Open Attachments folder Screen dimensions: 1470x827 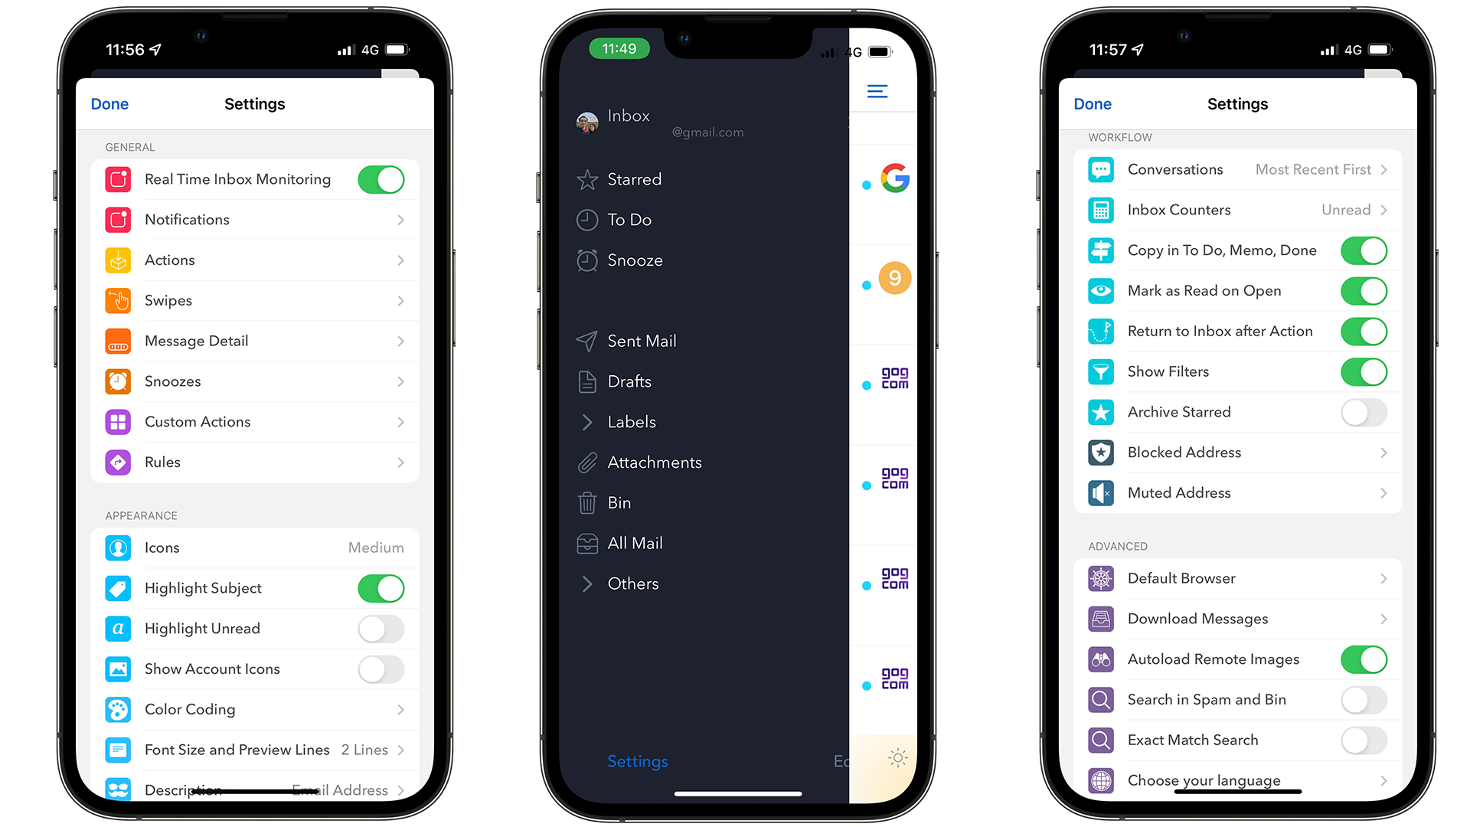point(653,462)
